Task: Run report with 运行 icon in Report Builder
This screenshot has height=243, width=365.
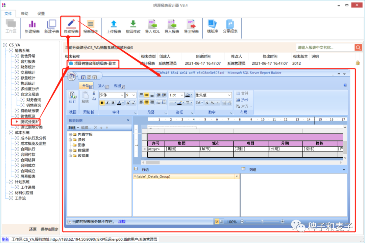Action: 72,98
